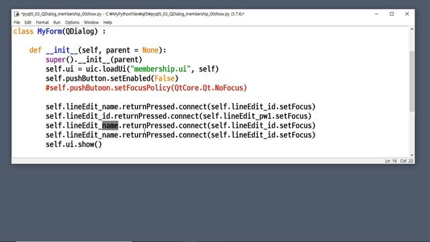The width and height of the screenshot is (430, 242).
Task: Click the self.ui.show() line
Action: point(73,145)
